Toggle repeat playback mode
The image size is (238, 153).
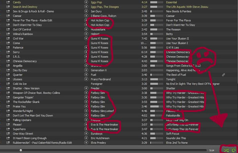click(x=234, y=150)
